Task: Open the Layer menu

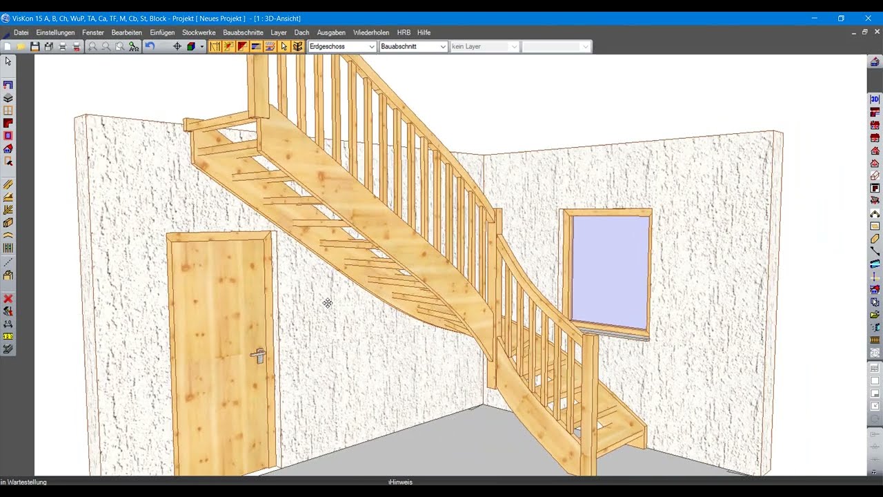Action: [279, 32]
